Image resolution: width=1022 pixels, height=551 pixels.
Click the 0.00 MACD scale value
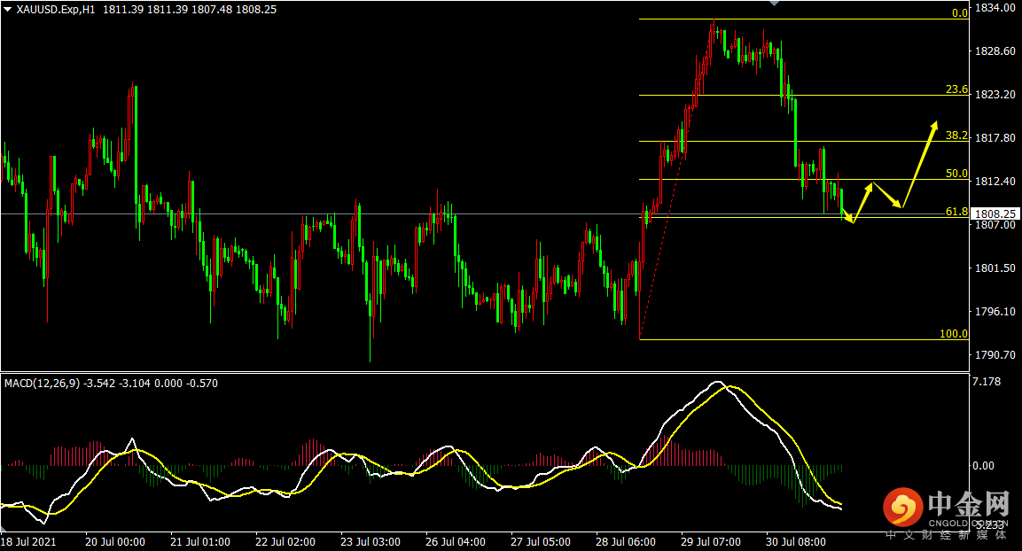click(x=984, y=466)
